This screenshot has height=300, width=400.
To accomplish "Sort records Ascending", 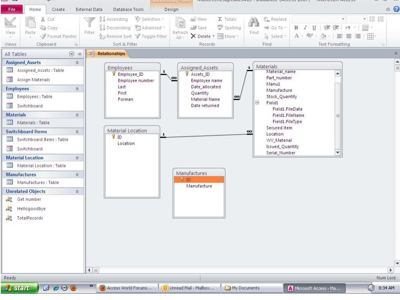I will [113, 19].
